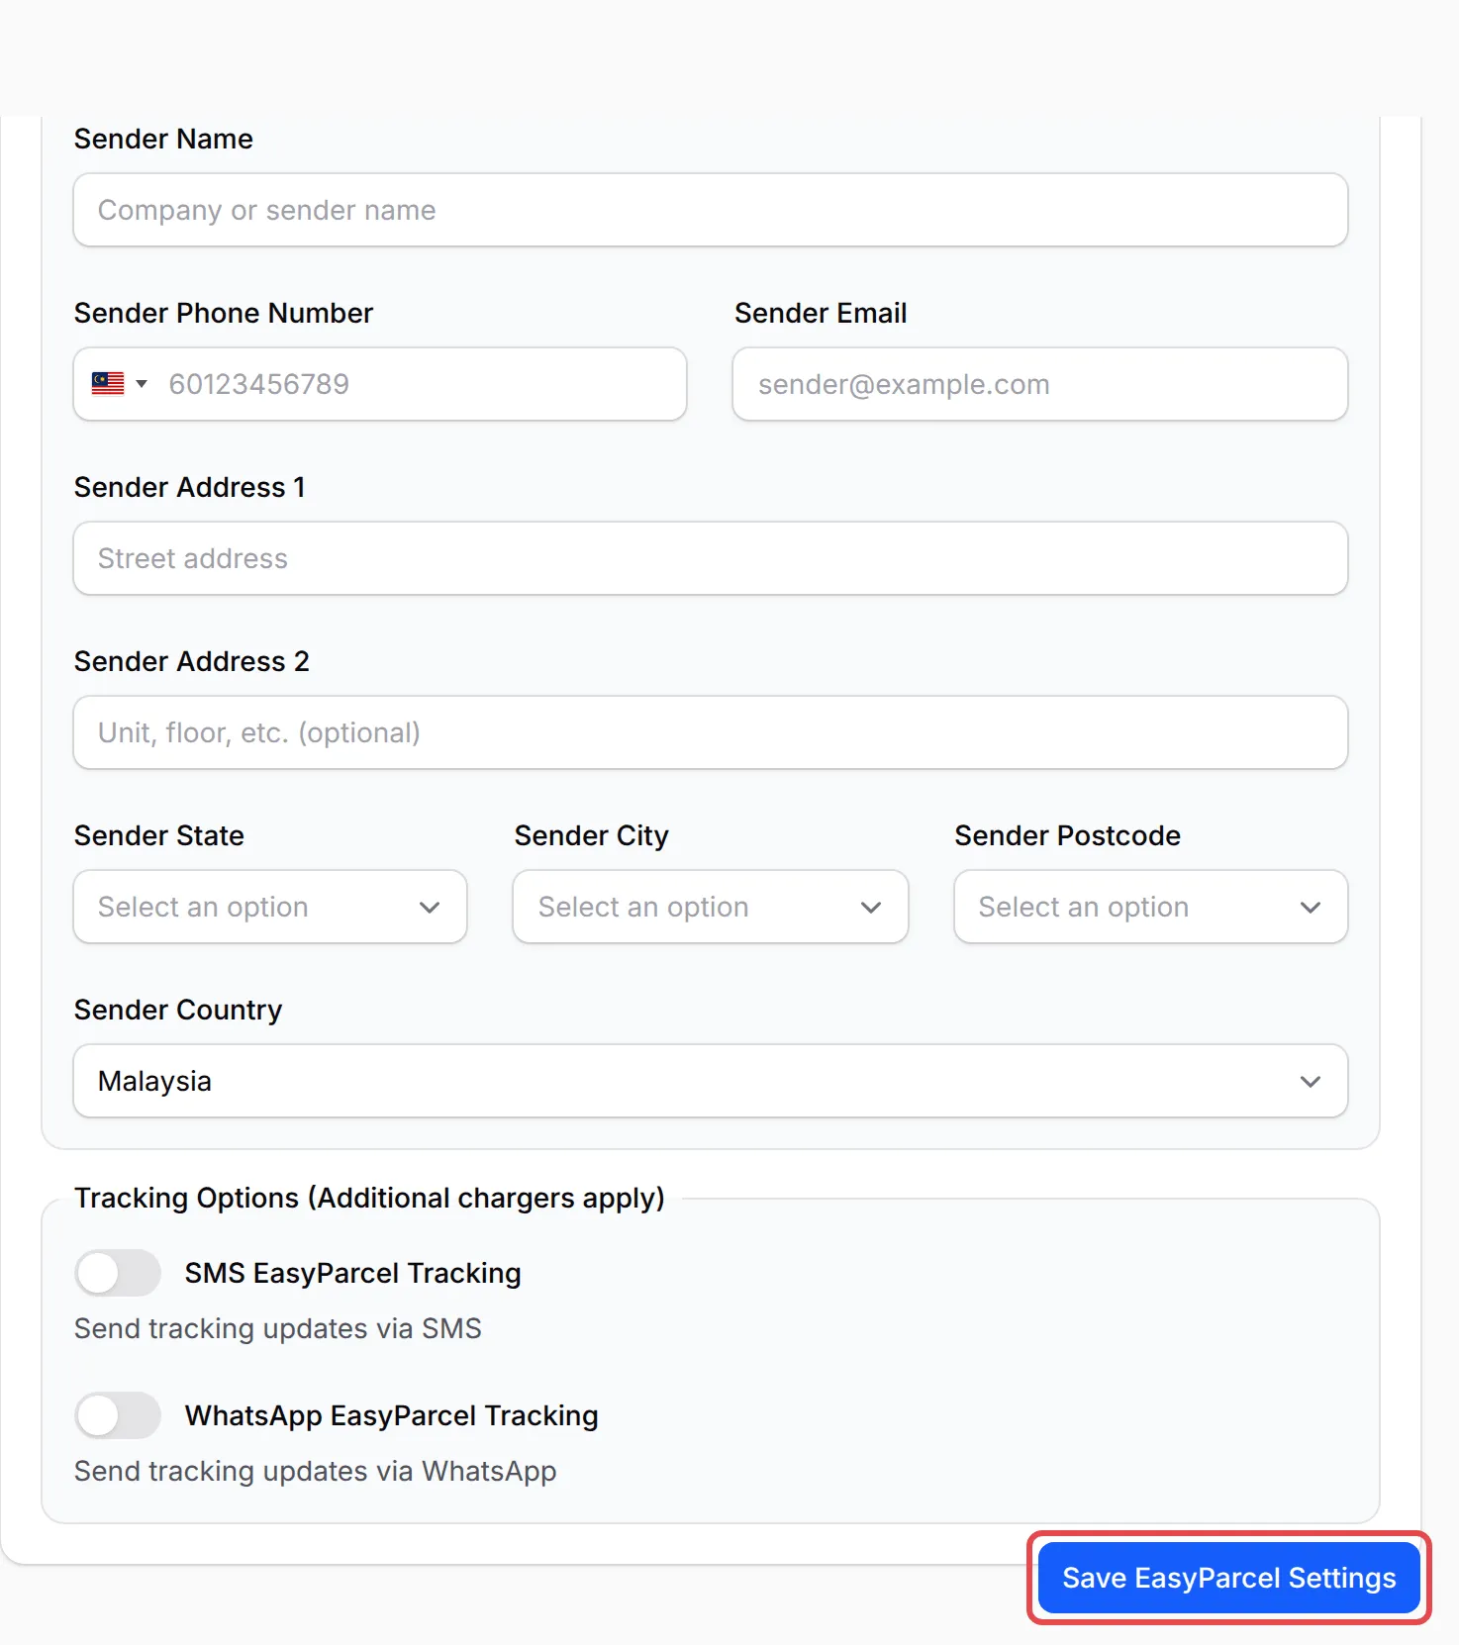Image resolution: width=1459 pixels, height=1645 pixels.
Task: Click the Sender Email input field
Action: tap(1040, 384)
